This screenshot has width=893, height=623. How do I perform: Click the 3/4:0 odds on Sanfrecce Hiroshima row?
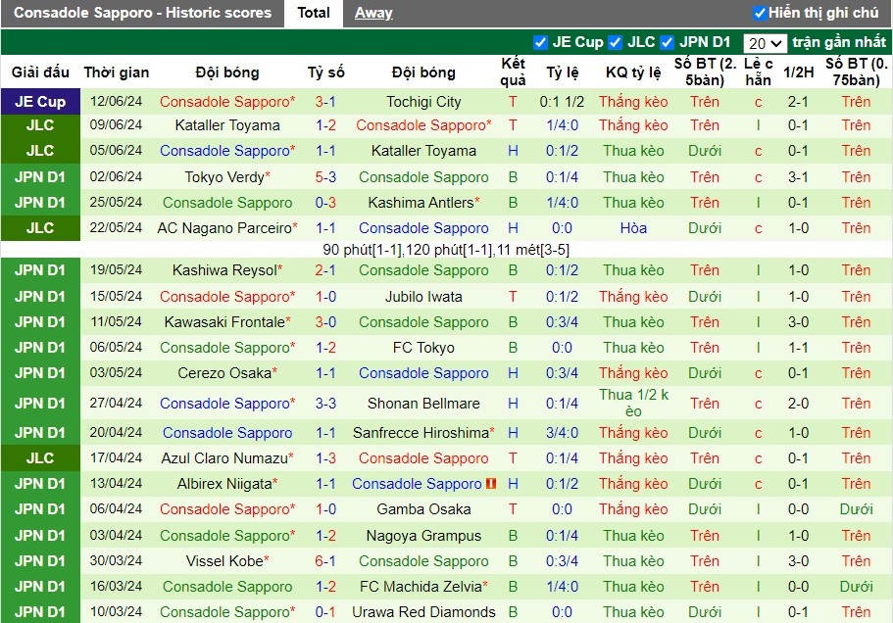point(562,433)
